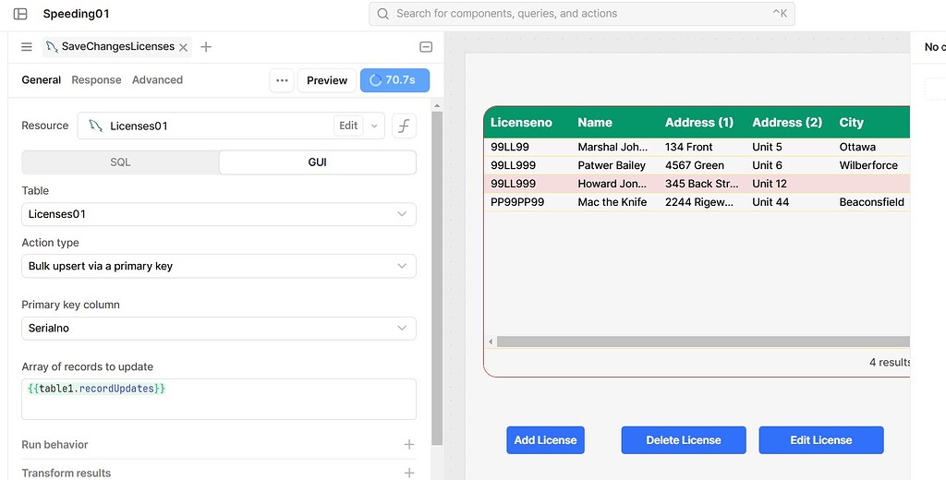Select GUI mode
Viewport: 946px width, 480px height.
(x=318, y=162)
